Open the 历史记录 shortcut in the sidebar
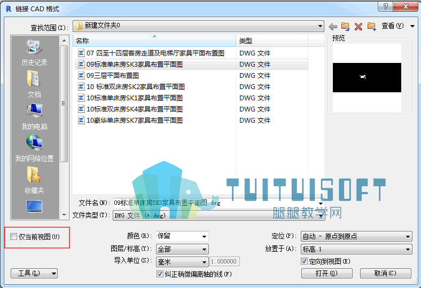Image resolution: width=421 pixels, height=288 pixels. coord(34,52)
